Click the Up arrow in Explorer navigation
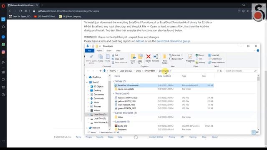The width and height of the screenshot is (267, 150). 101,71
